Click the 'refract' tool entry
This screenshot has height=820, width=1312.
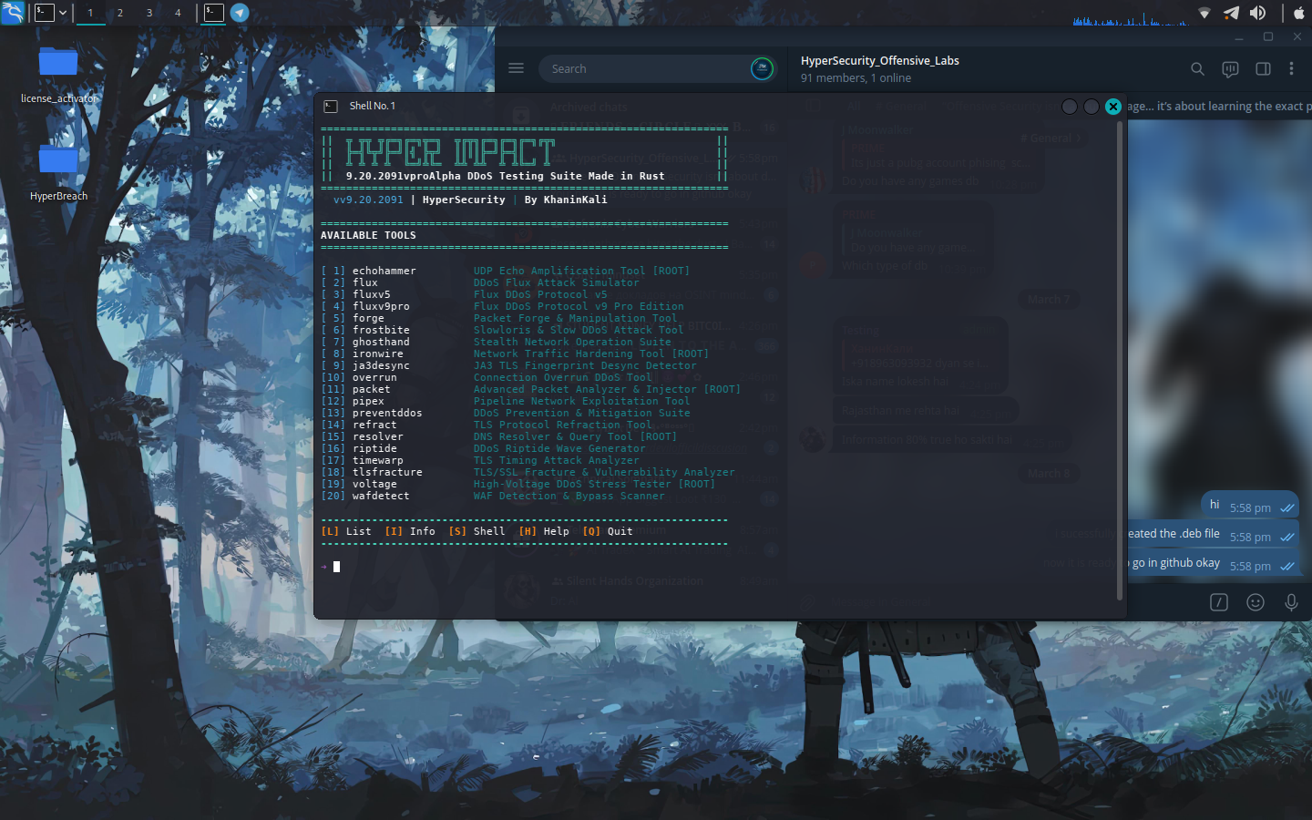point(374,425)
